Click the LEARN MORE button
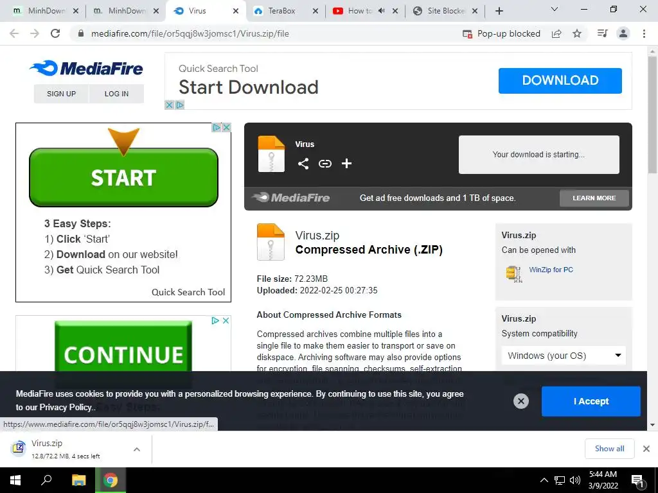Image resolution: width=658 pixels, height=493 pixels. tap(594, 198)
